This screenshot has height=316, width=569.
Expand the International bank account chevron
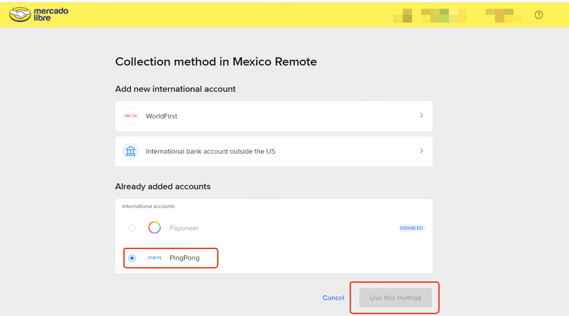(x=421, y=151)
